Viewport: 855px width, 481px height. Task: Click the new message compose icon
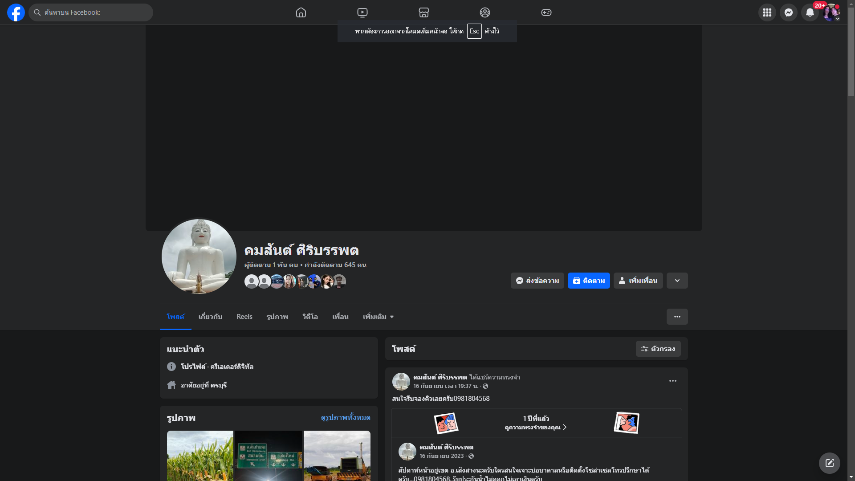[829, 463]
